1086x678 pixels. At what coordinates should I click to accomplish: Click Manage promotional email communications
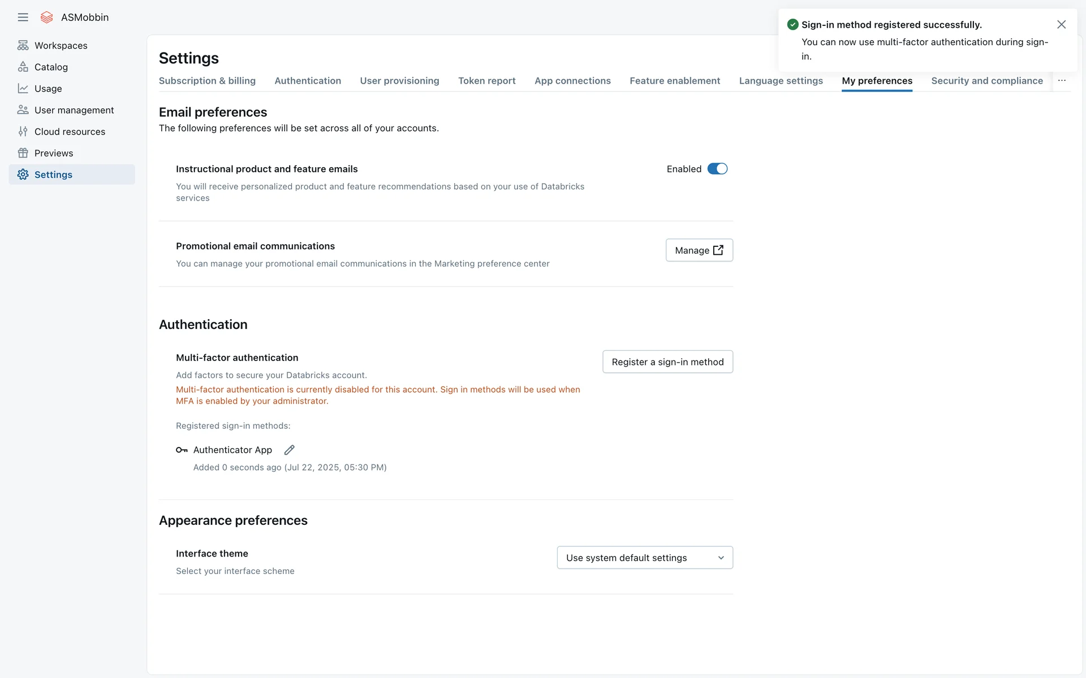click(x=699, y=250)
